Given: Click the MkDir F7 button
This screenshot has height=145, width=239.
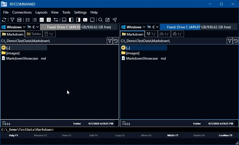Looking at the screenshot, I should (x=173, y=135).
